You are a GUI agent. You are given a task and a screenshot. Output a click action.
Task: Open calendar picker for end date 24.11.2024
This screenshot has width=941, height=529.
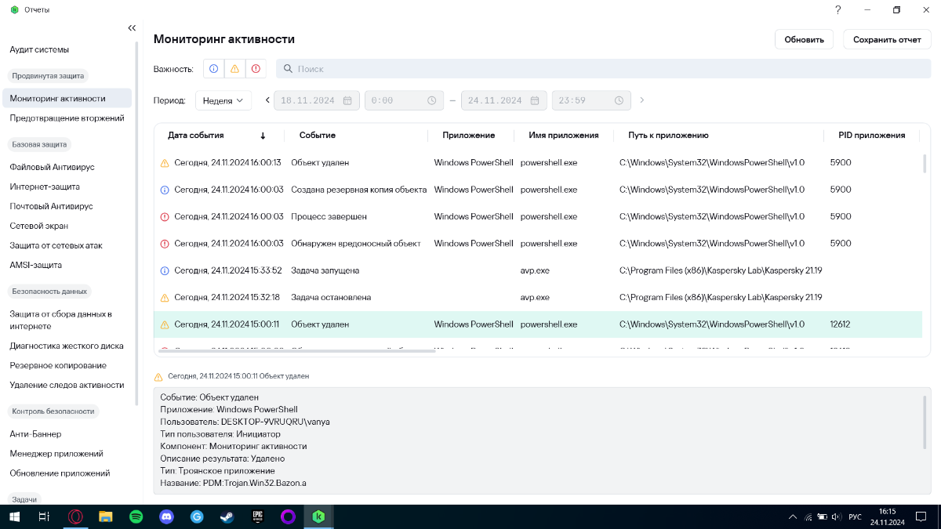tap(534, 100)
